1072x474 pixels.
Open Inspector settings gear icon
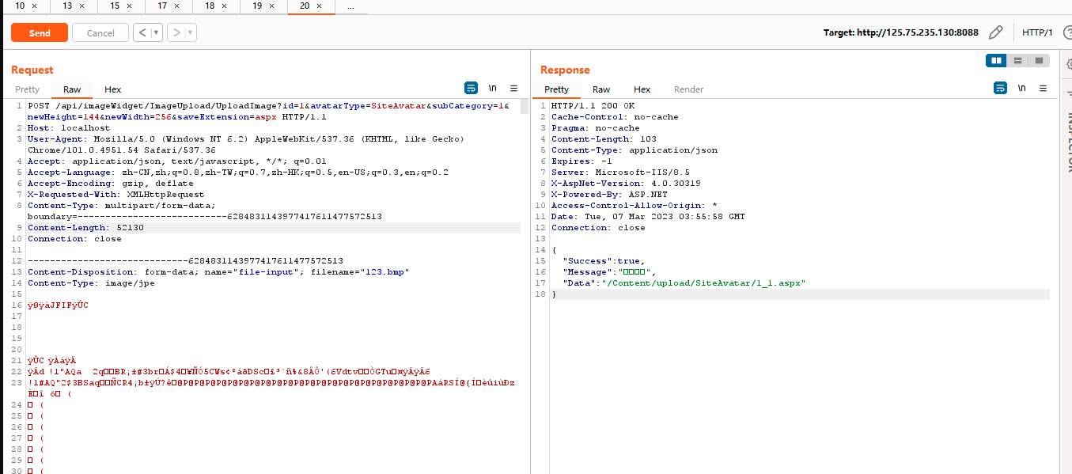pyautogui.click(x=1067, y=63)
